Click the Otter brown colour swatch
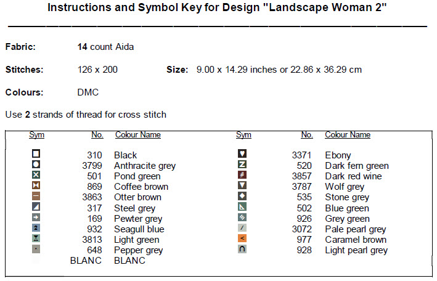This screenshot has height=281, width=437. [x=36, y=196]
